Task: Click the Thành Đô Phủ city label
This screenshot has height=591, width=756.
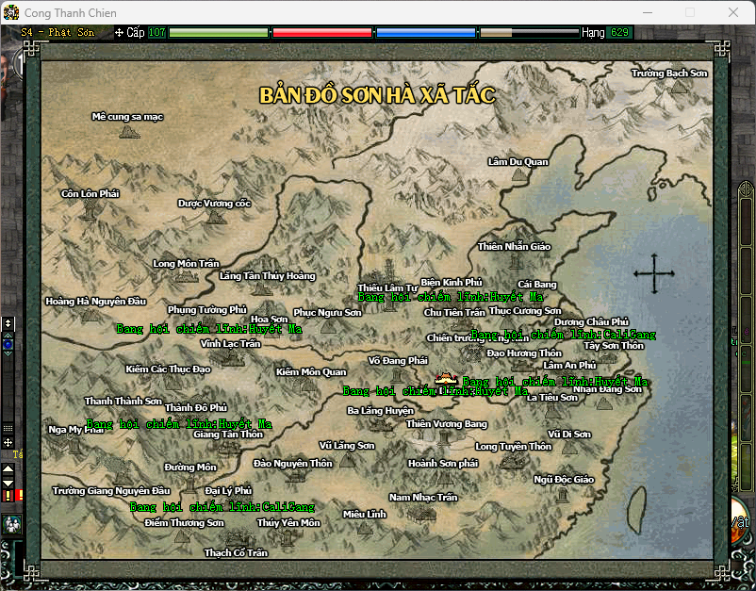Action: point(195,407)
